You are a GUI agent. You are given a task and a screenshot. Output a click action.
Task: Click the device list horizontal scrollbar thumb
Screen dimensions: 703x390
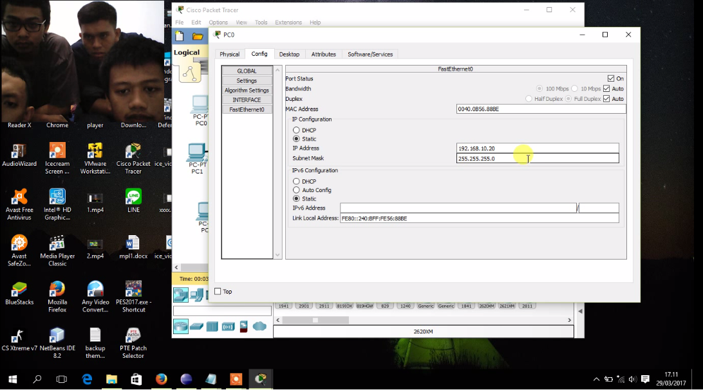coord(315,320)
